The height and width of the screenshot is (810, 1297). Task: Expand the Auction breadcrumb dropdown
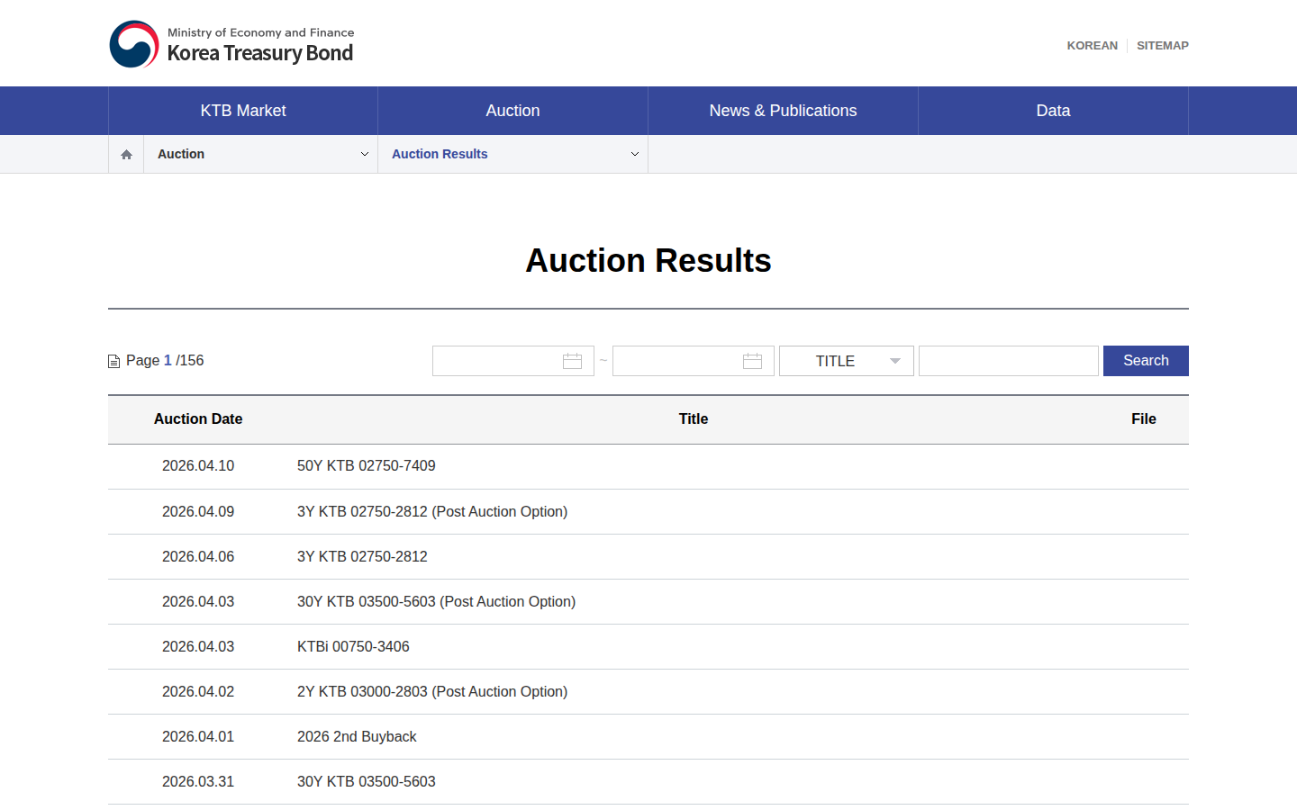(261, 154)
